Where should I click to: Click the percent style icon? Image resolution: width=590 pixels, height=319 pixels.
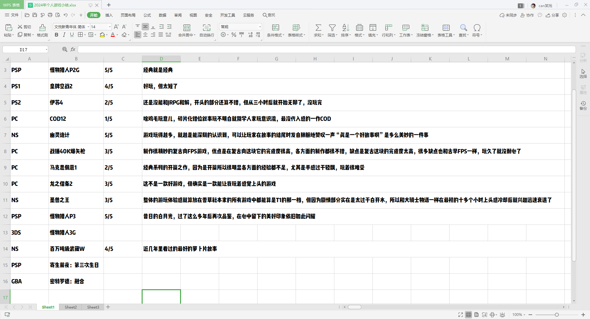tap(234, 35)
